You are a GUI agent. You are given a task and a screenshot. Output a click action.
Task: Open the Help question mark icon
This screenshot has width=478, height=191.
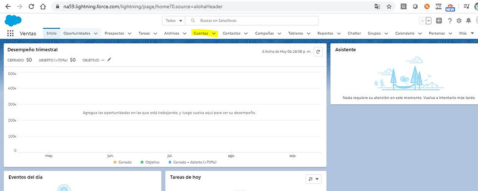point(450,21)
